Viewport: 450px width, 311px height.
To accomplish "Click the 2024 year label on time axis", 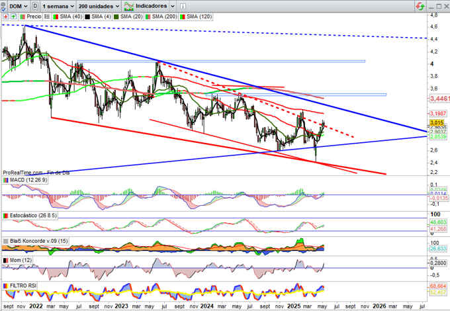I will pyautogui.click(x=207, y=306).
